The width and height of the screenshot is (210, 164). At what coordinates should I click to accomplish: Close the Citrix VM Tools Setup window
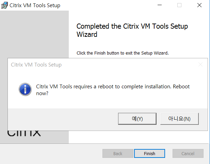pyautogui.click(x=199, y=5)
